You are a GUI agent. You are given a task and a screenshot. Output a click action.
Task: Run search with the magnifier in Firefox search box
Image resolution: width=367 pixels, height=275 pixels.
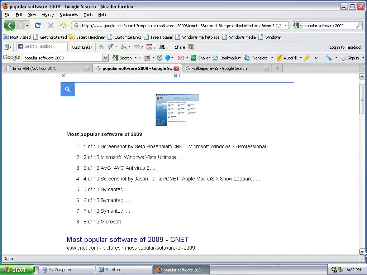click(358, 25)
